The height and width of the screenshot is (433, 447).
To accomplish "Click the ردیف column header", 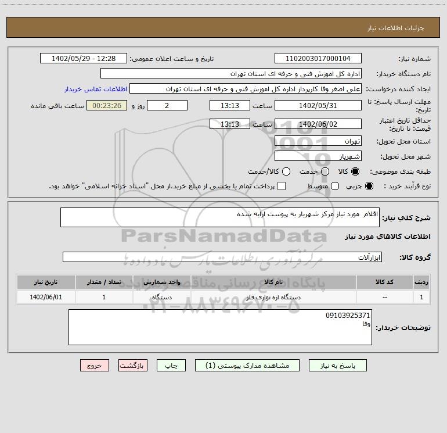I will point(421,282).
